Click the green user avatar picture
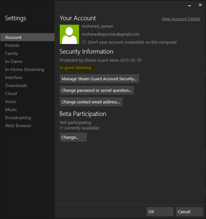 (x=69, y=34)
